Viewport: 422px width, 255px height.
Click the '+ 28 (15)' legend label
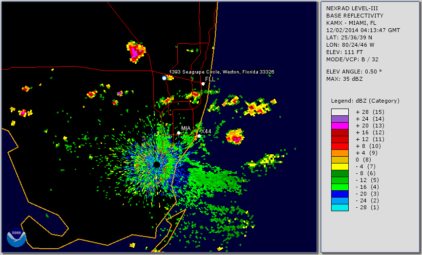click(x=370, y=112)
